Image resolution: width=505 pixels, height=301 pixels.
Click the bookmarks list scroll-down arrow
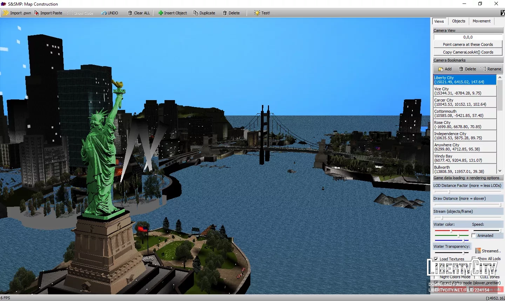(500, 171)
